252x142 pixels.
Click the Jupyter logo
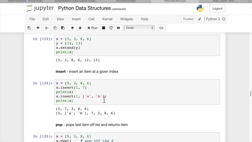40,8
